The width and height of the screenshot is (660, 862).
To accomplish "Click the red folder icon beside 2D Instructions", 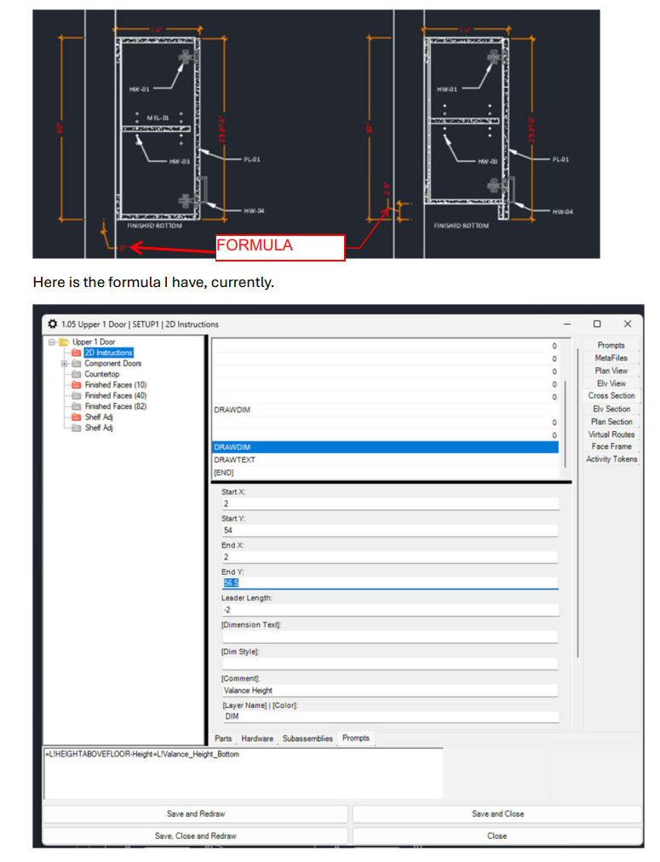I will pyautogui.click(x=77, y=353).
